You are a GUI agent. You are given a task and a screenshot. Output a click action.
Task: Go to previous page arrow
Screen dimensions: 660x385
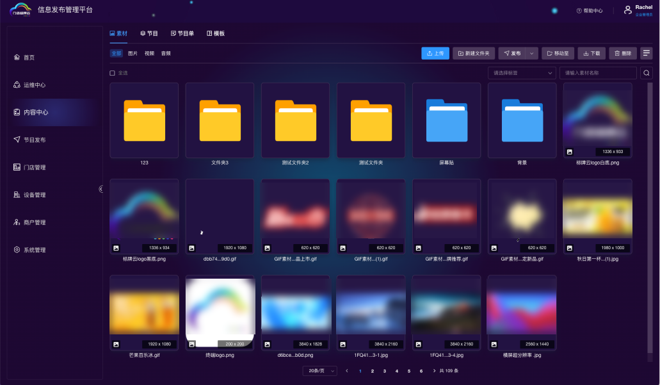click(347, 371)
